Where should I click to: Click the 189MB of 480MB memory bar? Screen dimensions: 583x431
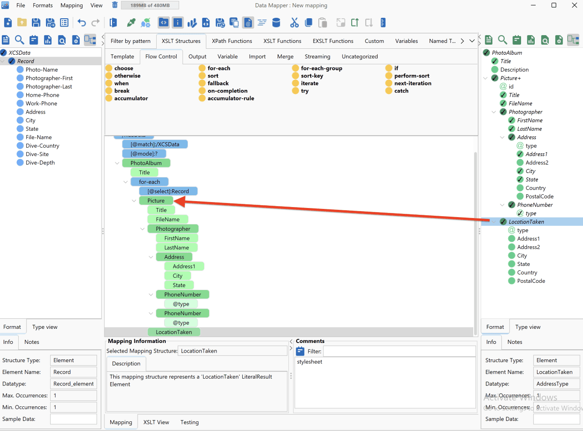coord(150,5)
